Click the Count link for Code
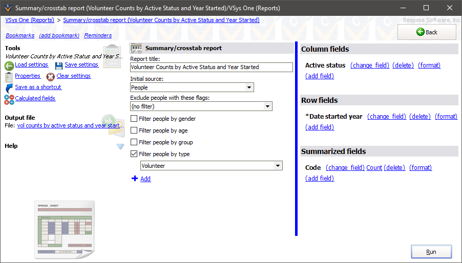Viewport: 462px width, 263px height. (374, 168)
